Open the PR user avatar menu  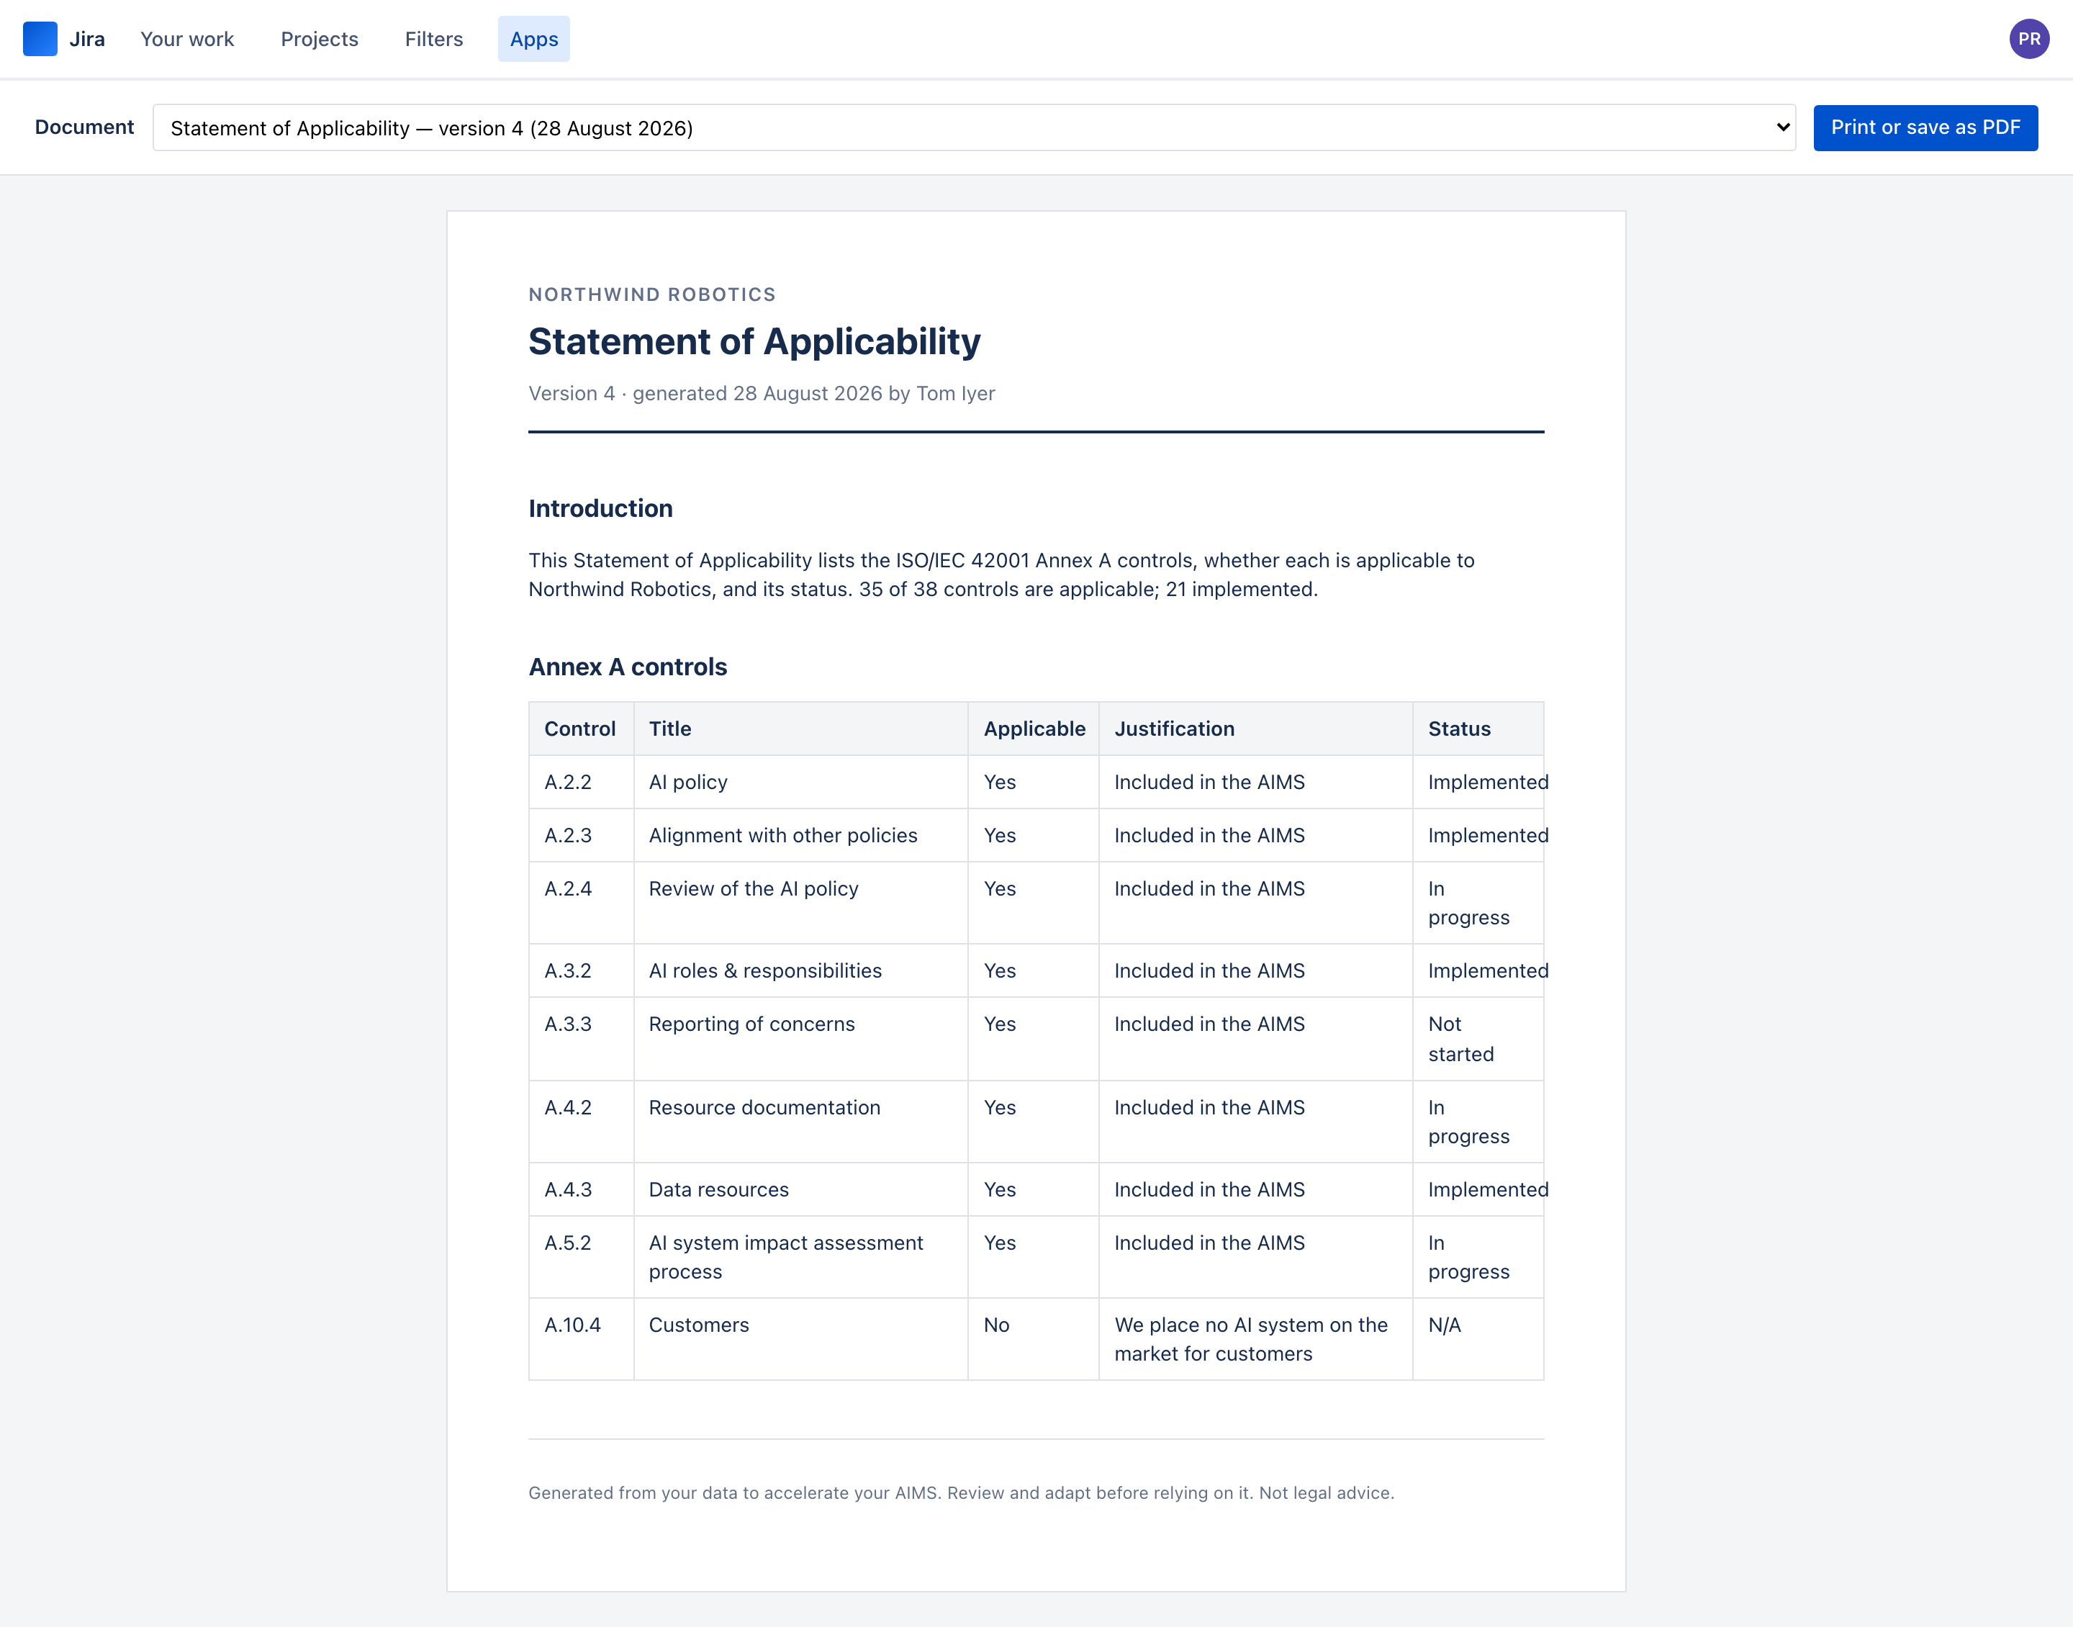2028,39
